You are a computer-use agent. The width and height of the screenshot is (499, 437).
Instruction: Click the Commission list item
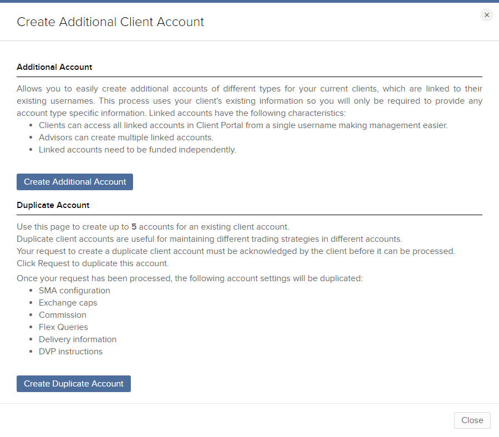63,314
